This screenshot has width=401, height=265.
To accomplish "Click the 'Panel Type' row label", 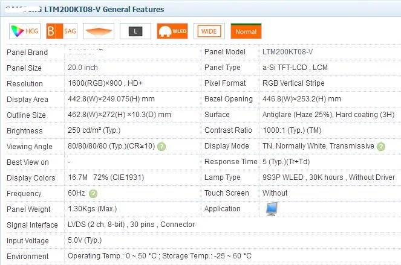I will (x=222, y=68).
